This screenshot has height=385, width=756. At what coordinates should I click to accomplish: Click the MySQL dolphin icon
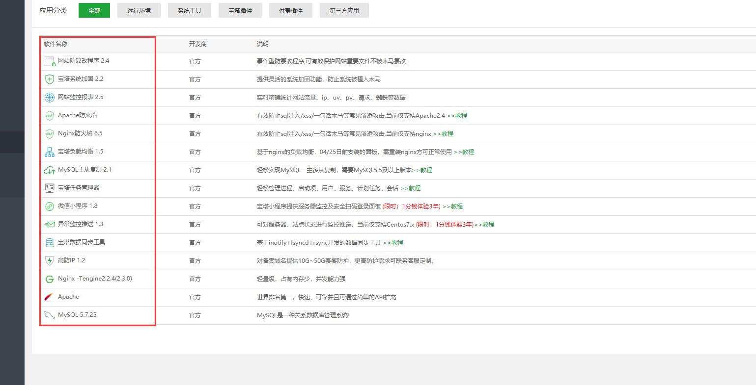click(x=50, y=315)
